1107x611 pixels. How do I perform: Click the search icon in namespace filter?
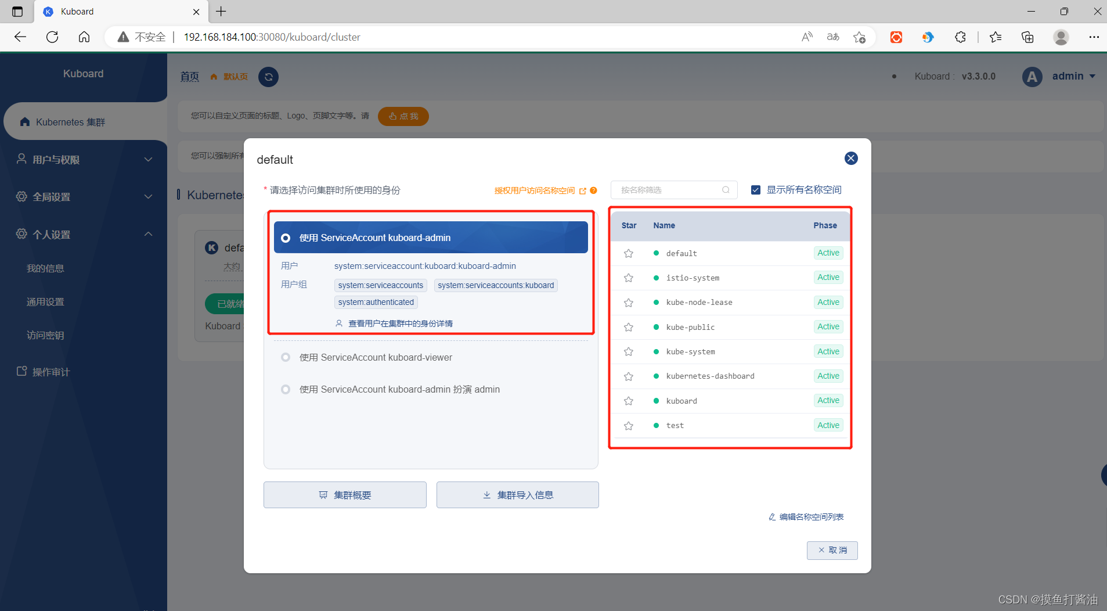pos(726,190)
